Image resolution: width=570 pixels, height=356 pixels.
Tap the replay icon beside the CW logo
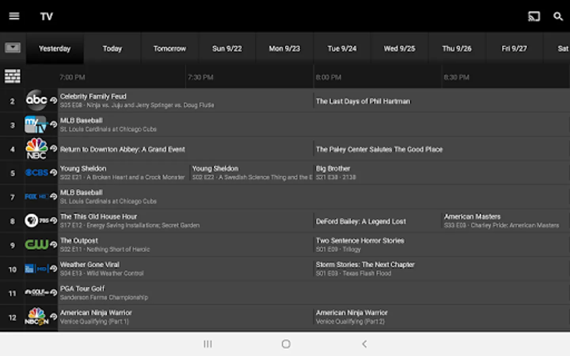[53, 244]
